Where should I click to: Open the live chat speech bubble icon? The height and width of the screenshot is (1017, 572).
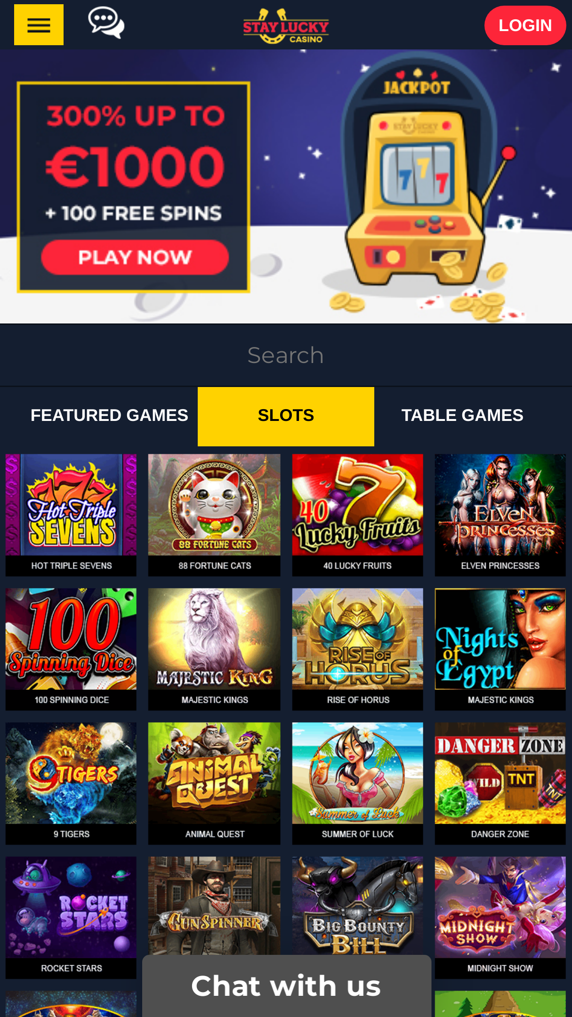pyautogui.click(x=106, y=23)
